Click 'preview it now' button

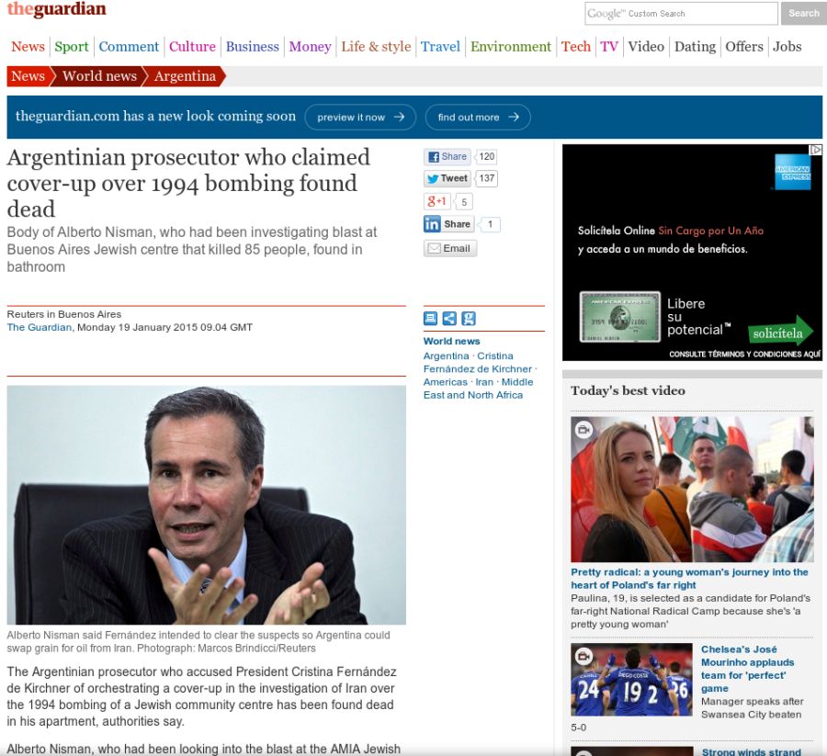coord(360,117)
